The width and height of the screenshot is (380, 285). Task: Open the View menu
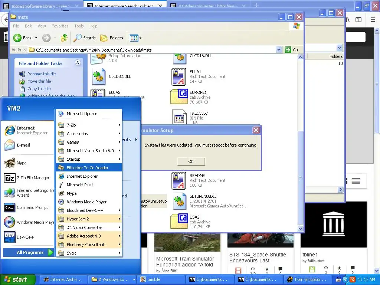[42, 26]
